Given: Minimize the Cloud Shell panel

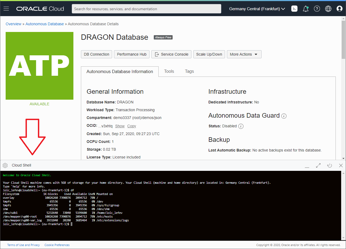Looking at the screenshot, I should (307, 166).
